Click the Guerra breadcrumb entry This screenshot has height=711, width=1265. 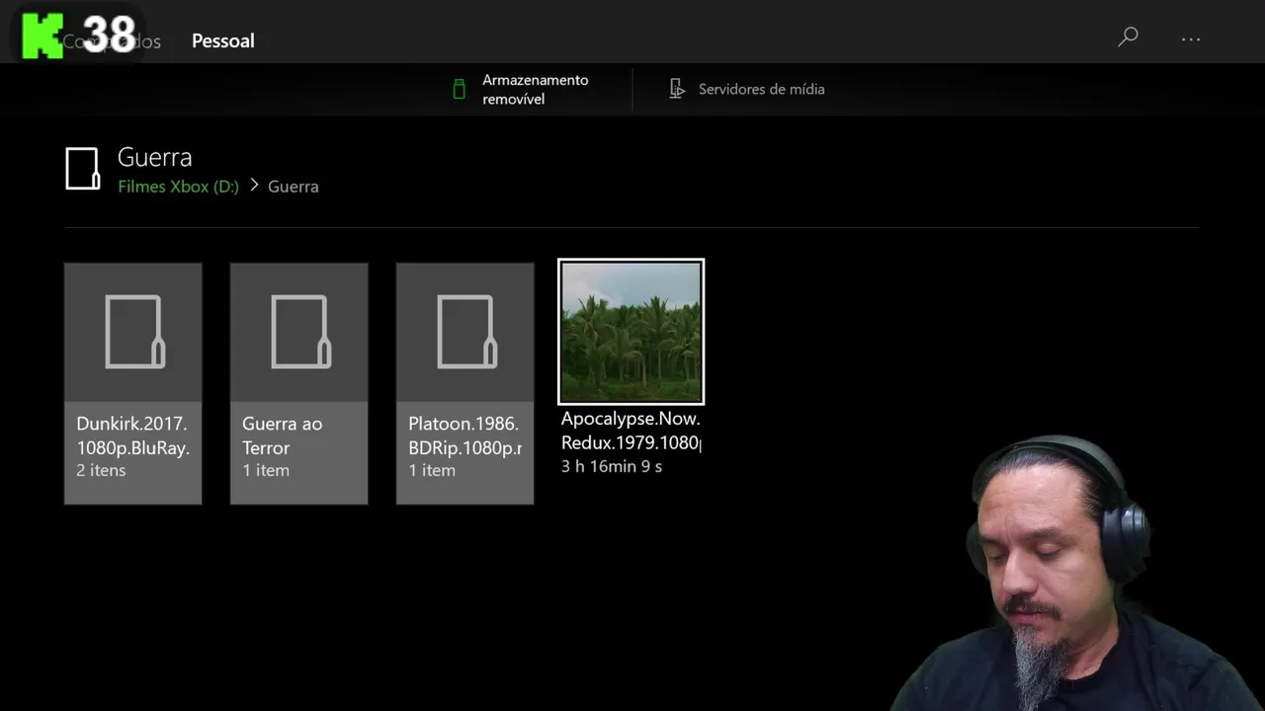click(293, 186)
